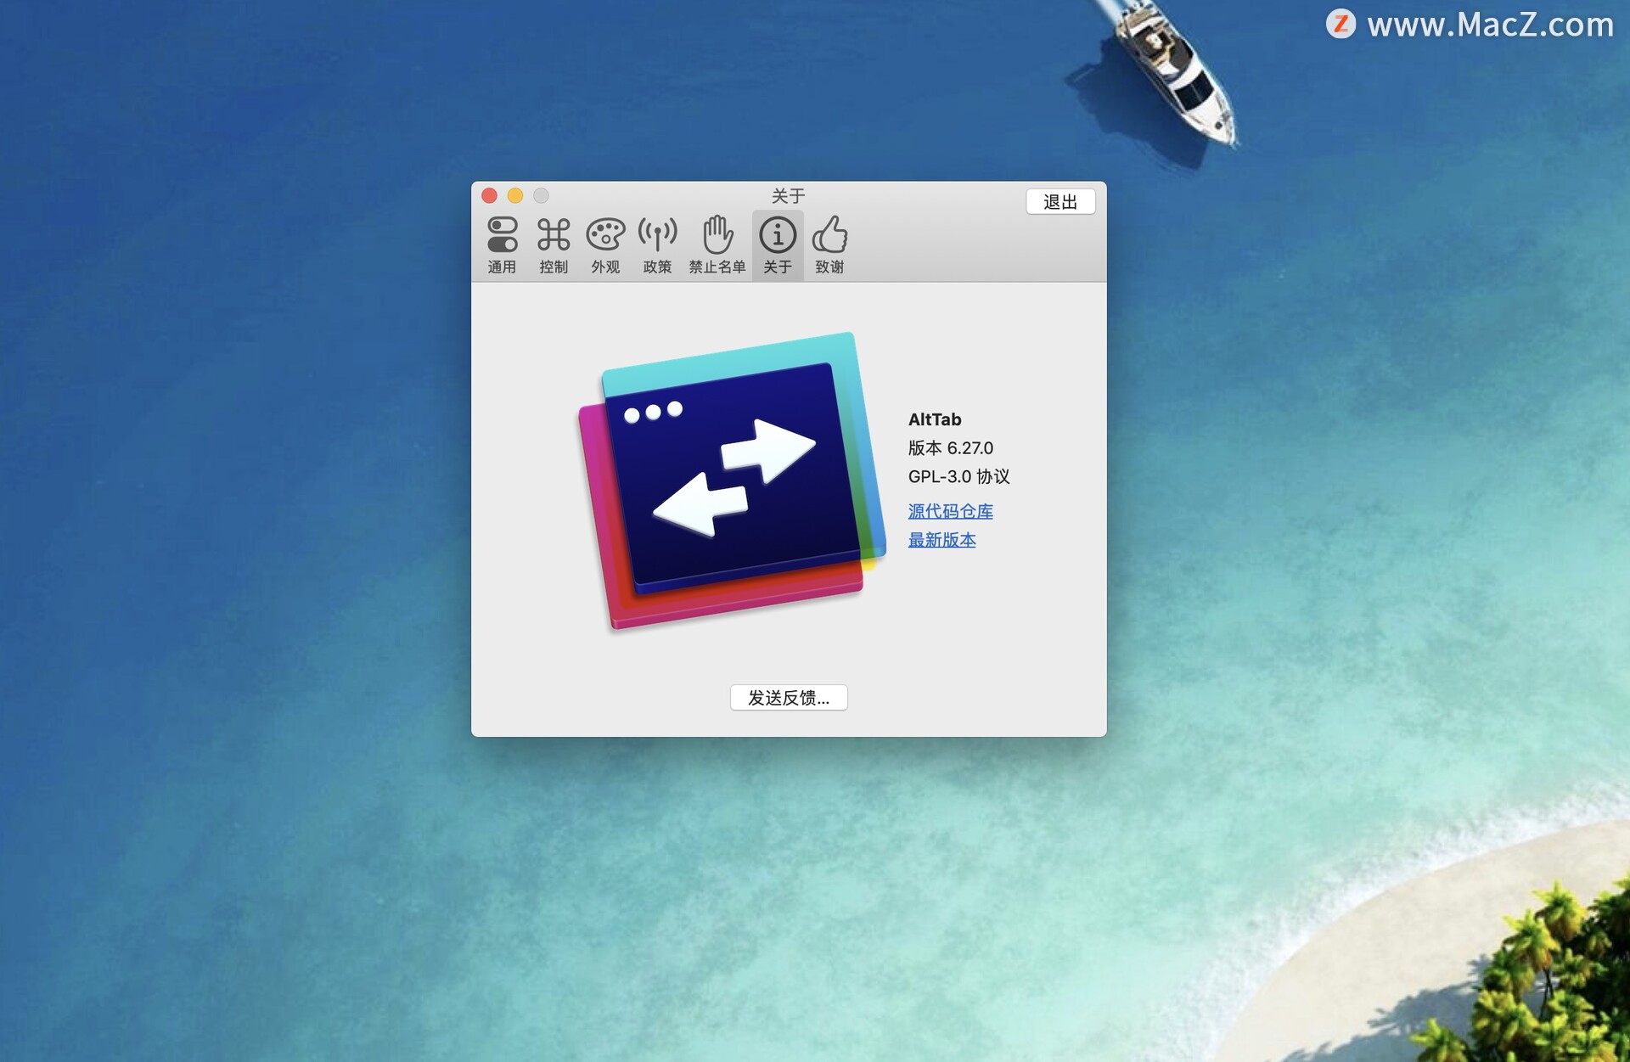
Task: Click the 版本 6.27.0 version text
Action: [x=951, y=448]
